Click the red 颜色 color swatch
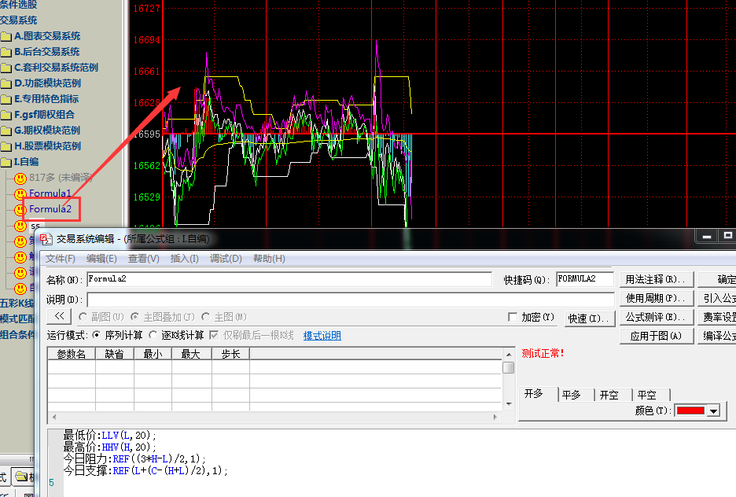The height and width of the screenshot is (497, 736). pos(690,410)
